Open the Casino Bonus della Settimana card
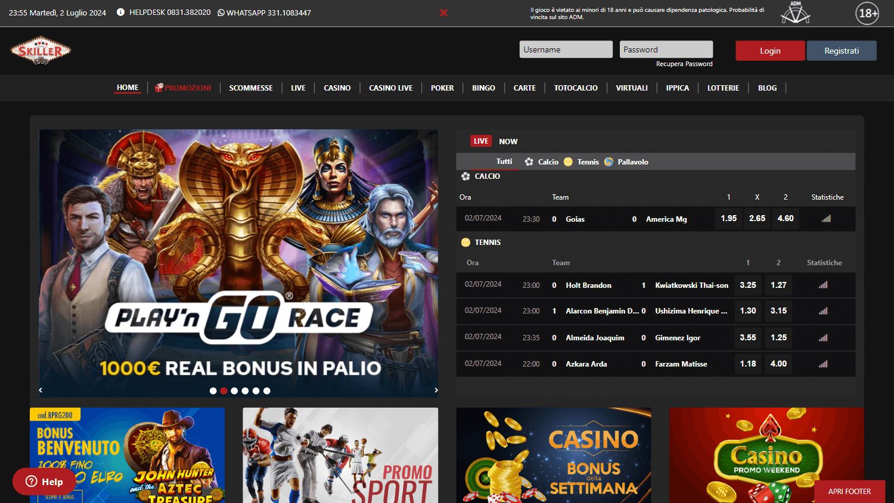Viewport: 894px width, 503px height. pos(554,455)
